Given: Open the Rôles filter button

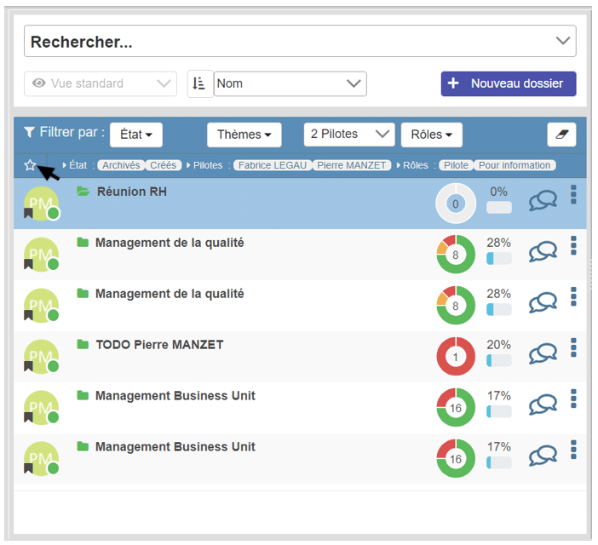Looking at the screenshot, I should tap(431, 135).
